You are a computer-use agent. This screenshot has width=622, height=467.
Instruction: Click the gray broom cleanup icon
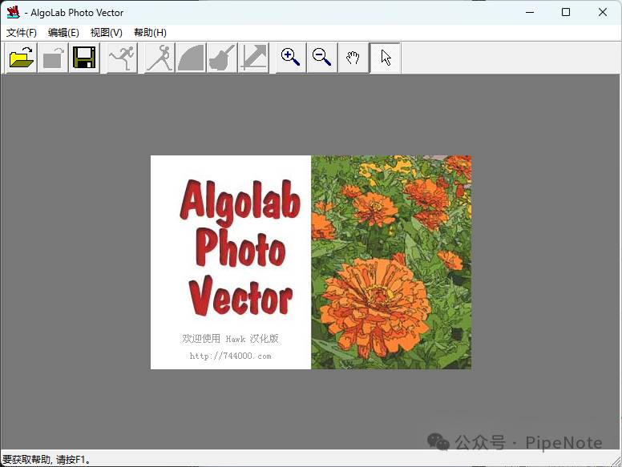pyautogui.click(x=222, y=58)
